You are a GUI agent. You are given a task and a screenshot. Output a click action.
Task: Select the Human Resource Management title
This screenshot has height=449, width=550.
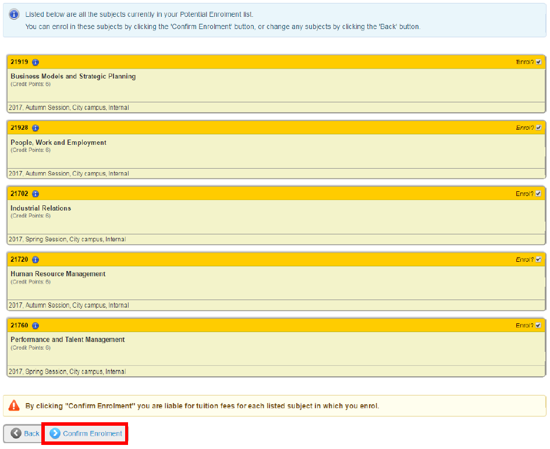click(x=58, y=274)
